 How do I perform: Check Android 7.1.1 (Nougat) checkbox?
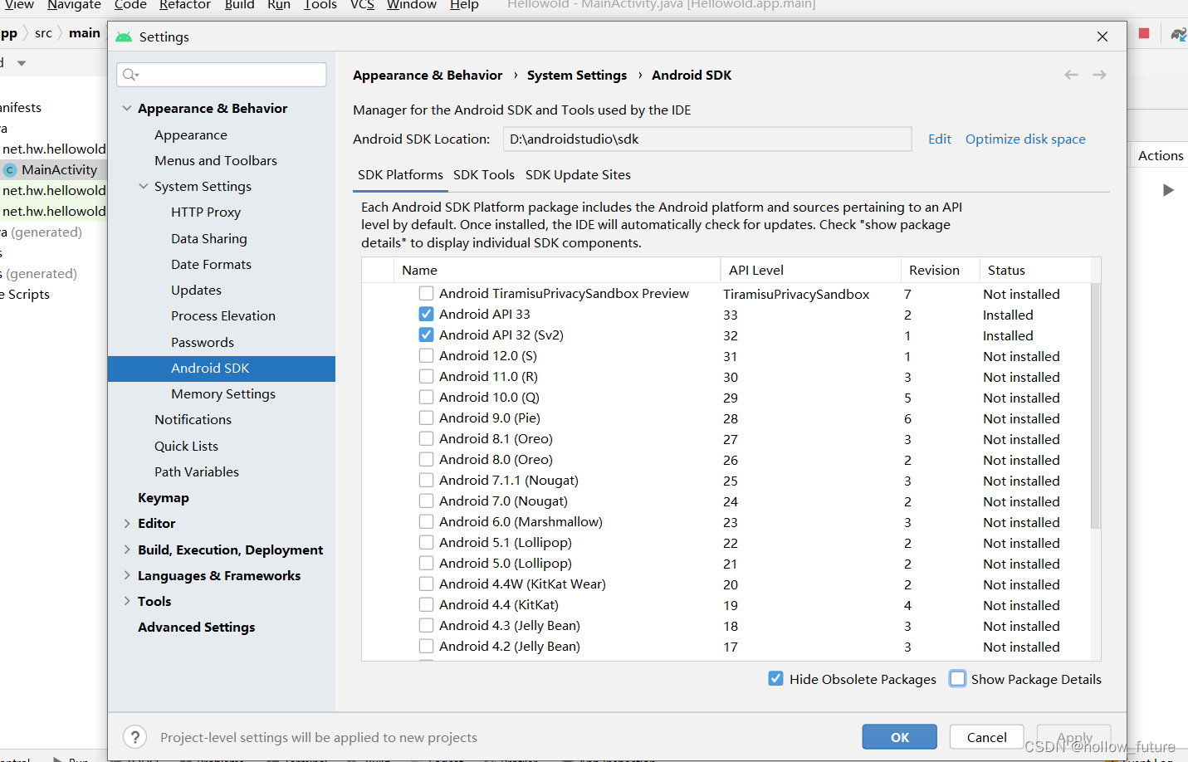426,480
